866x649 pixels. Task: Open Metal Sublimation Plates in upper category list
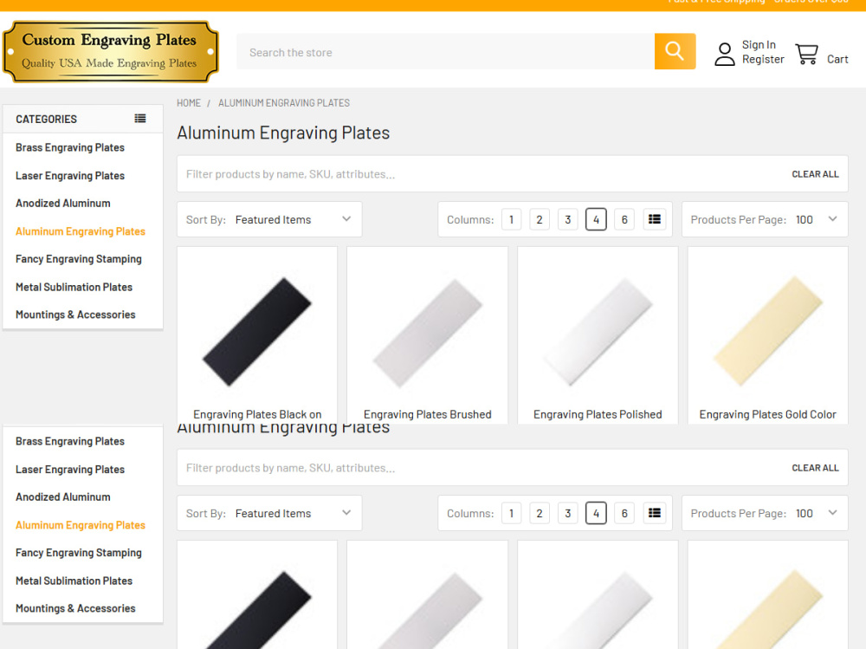point(74,288)
